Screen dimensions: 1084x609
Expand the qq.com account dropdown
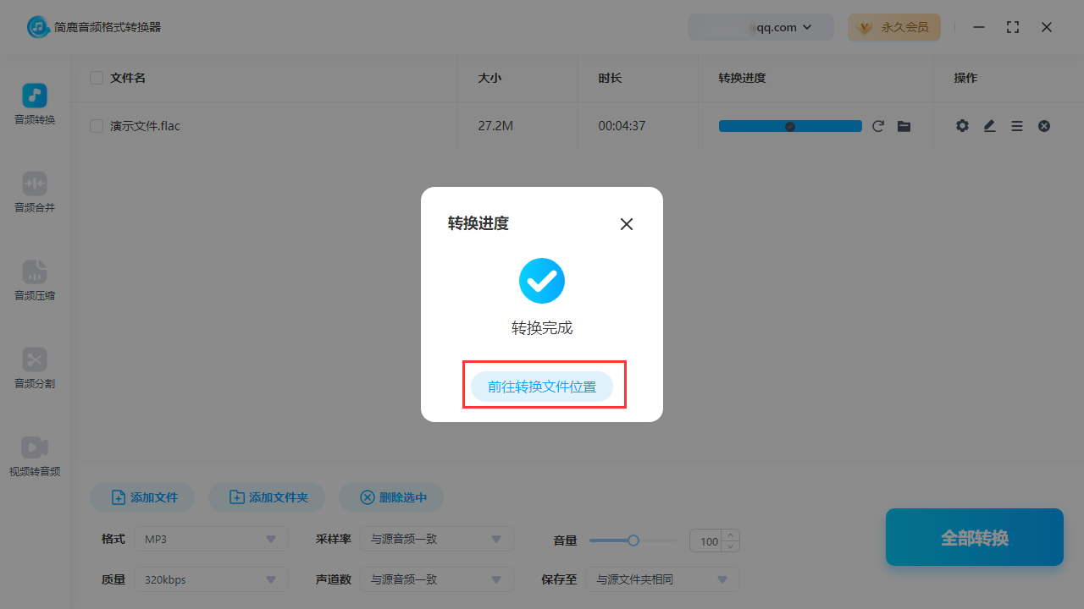(x=760, y=26)
